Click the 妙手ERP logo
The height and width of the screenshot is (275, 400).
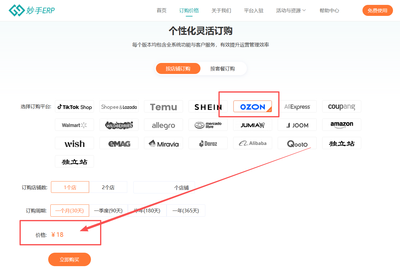coord(32,10)
